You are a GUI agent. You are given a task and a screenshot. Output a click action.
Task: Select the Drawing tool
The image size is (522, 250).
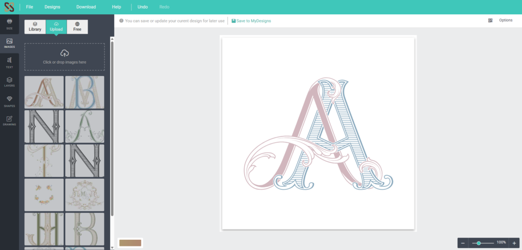click(x=9, y=121)
